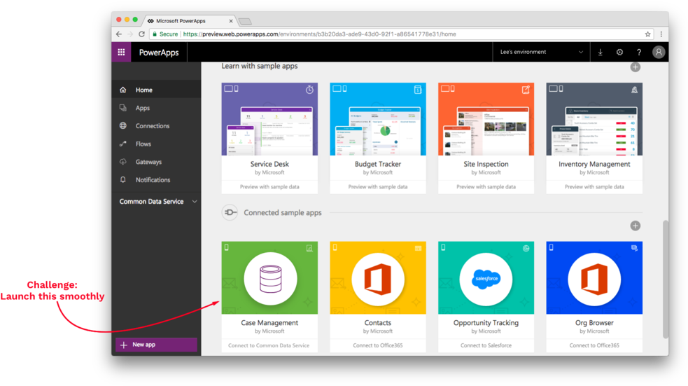
Task: Click the browser reload icon
Action: pyautogui.click(x=142, y=34)
